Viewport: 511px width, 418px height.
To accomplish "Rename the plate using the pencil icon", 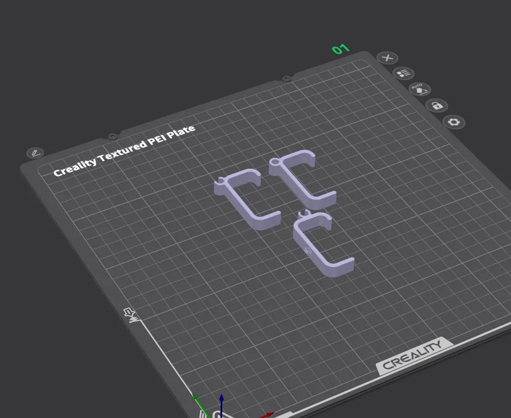I will [x=35, y=152].
